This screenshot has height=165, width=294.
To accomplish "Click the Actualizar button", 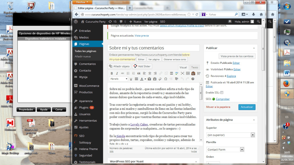I will click(x=247, y=107).
